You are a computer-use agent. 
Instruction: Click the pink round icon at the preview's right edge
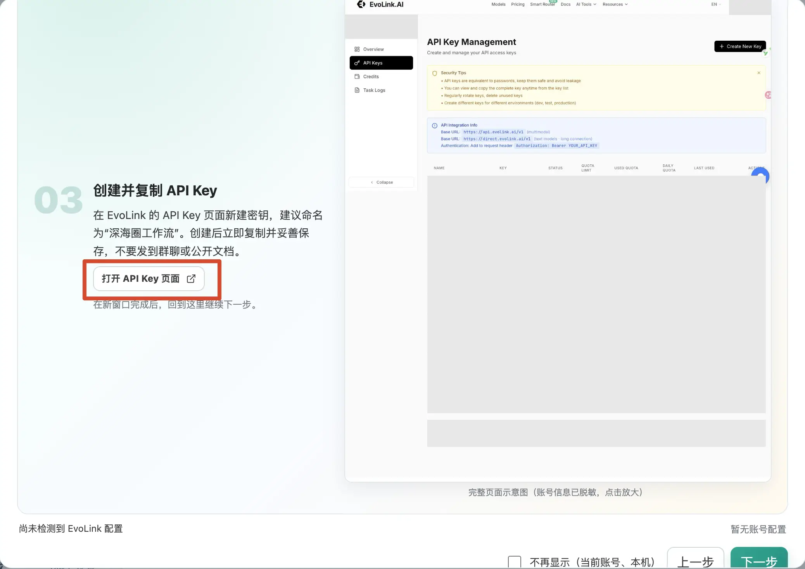768,95
